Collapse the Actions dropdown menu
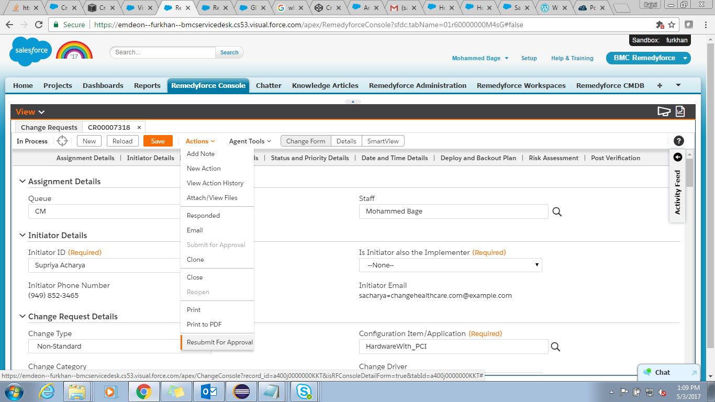Viewport: 715px width, 402px height. tap(200, 141)
